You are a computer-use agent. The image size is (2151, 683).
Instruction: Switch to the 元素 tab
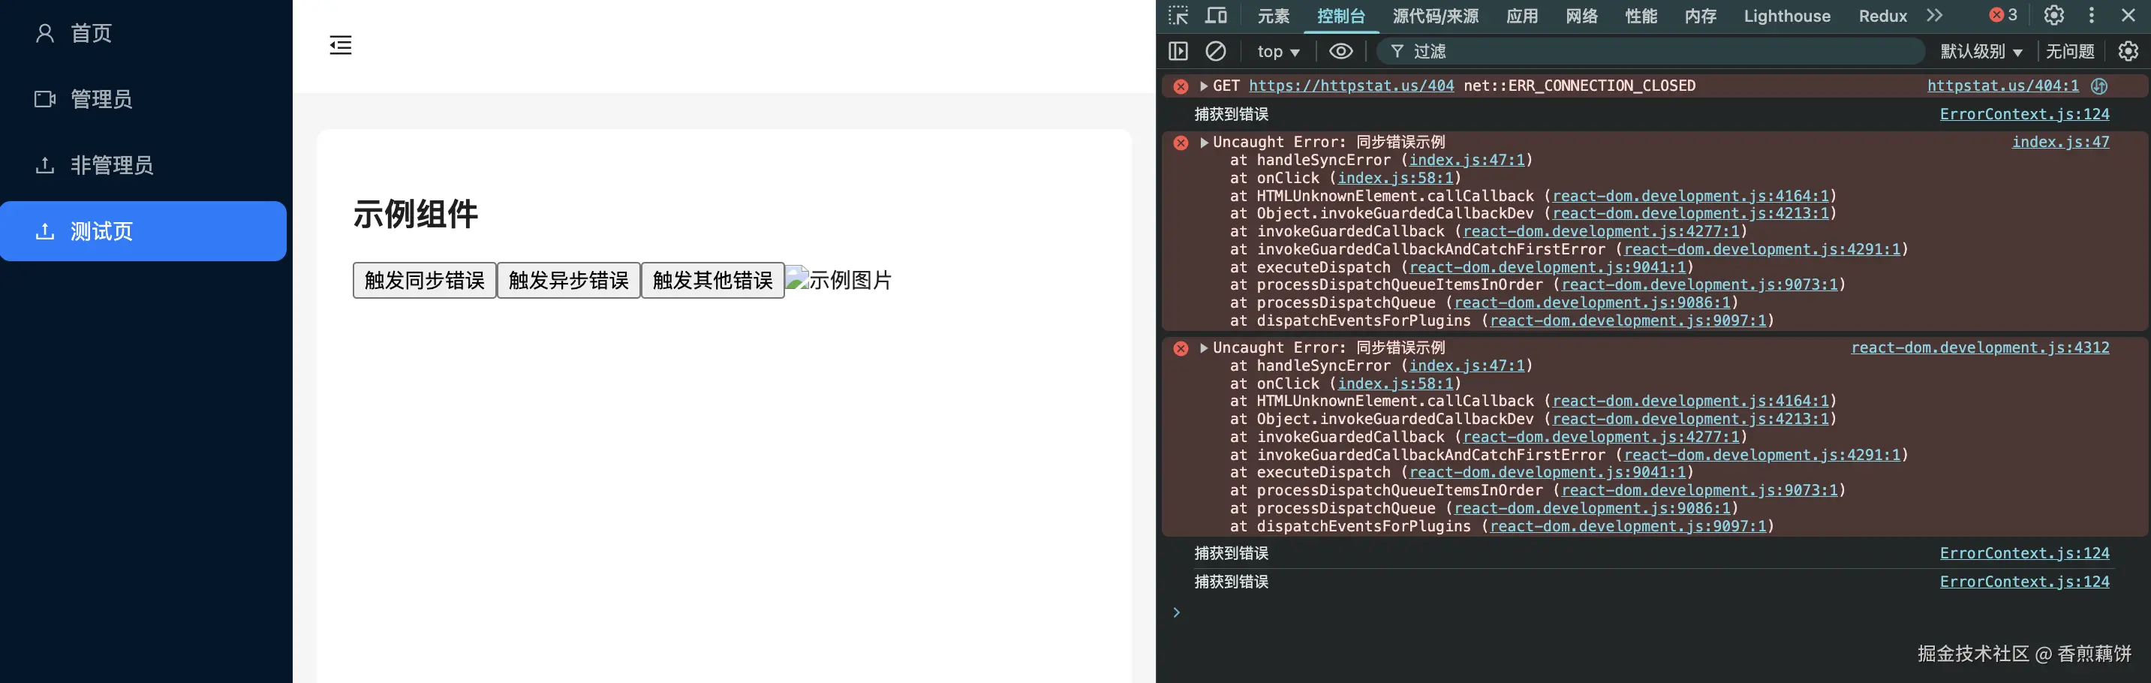[x=1274, y=16]
